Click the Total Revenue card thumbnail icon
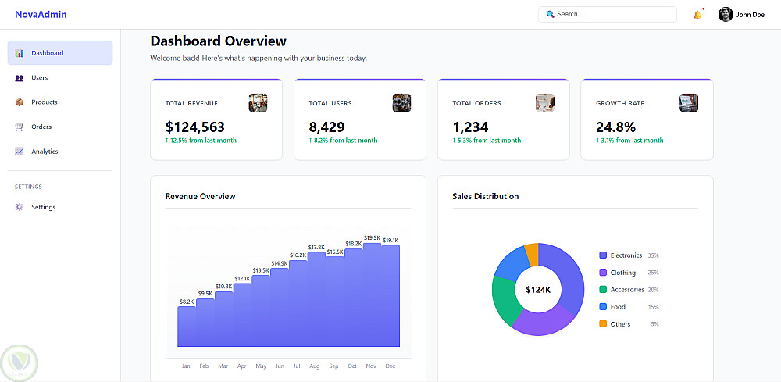 click(258, 103)
